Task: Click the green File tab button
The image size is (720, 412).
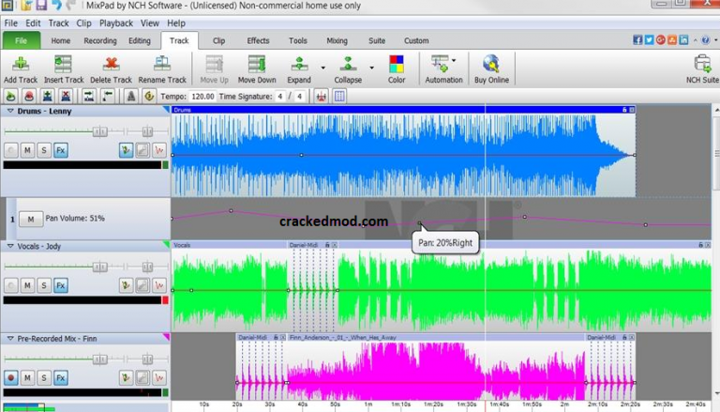Action: tap(22, 40)
